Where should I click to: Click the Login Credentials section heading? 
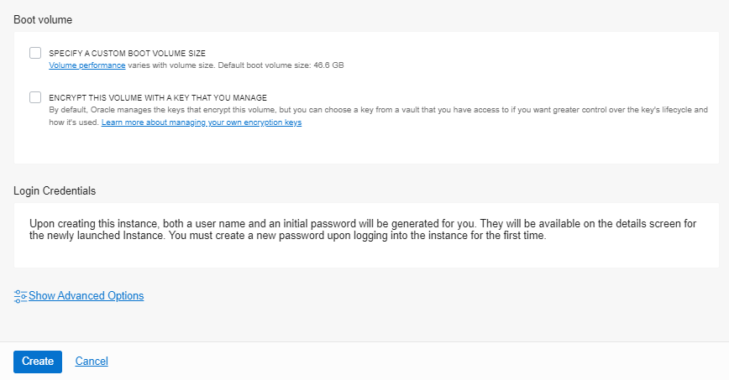point(55,190)
